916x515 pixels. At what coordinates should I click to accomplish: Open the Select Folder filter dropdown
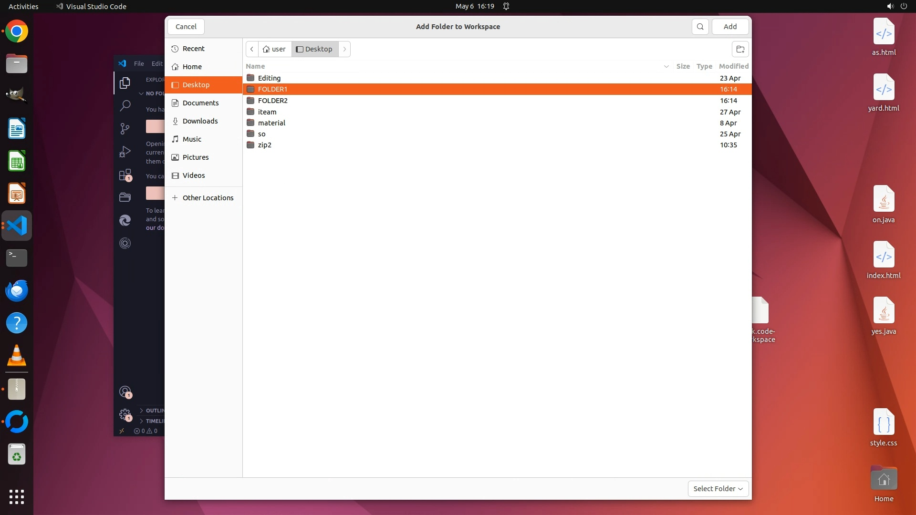pos(718,488)
